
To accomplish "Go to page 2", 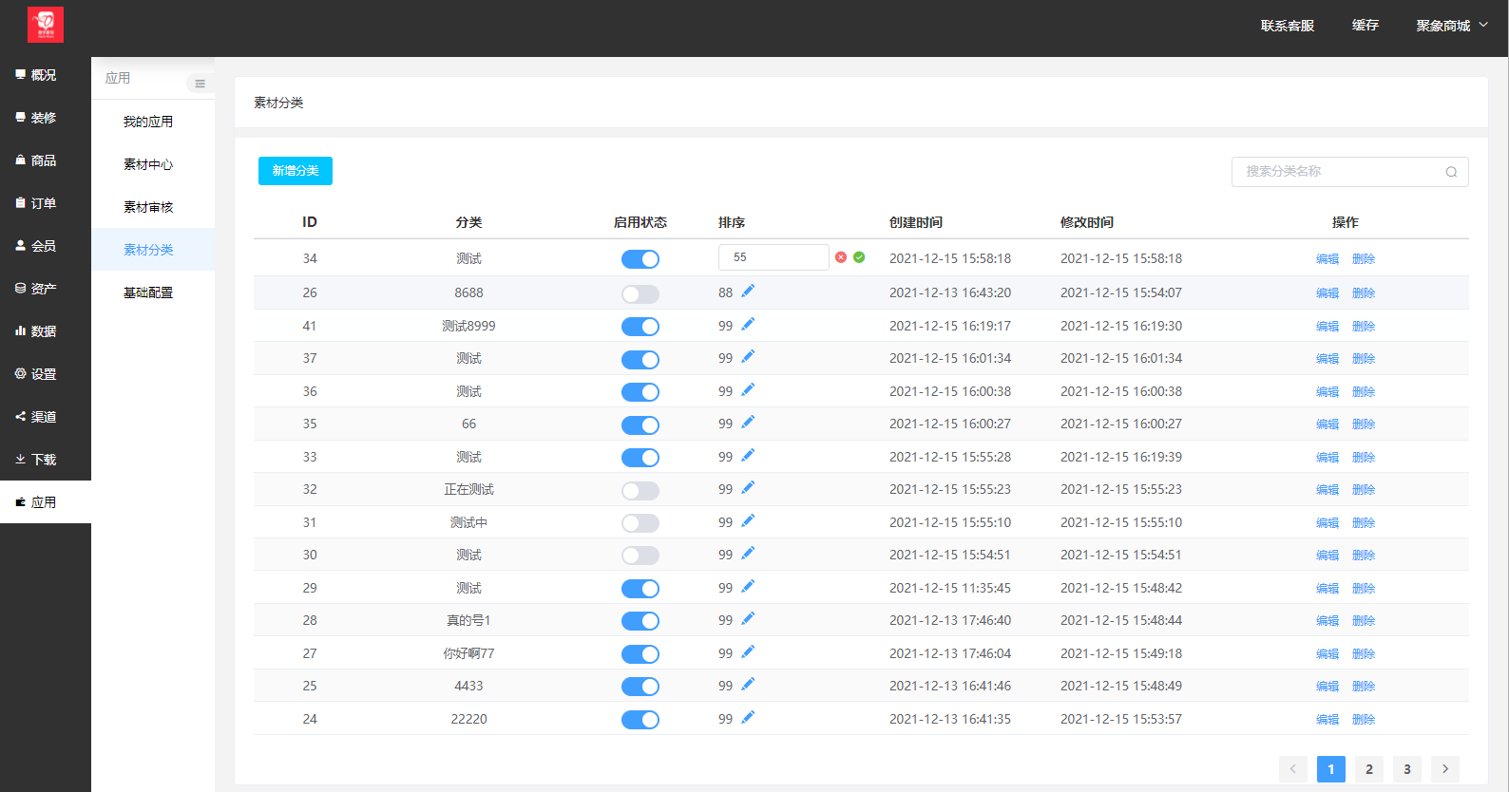I will (x=1369, y=769).
